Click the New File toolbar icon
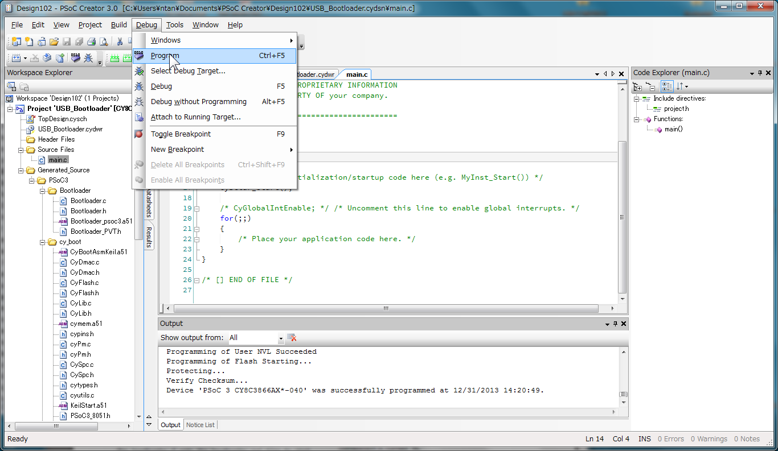 coord(29,42)
